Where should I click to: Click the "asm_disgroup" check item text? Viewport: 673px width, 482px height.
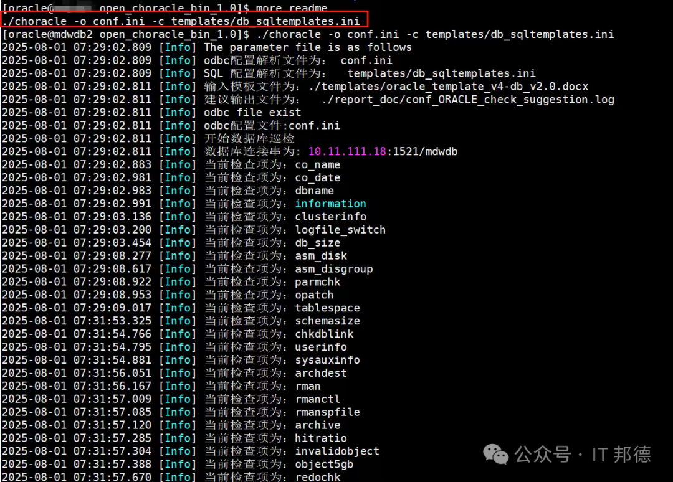tap(334, 268)
